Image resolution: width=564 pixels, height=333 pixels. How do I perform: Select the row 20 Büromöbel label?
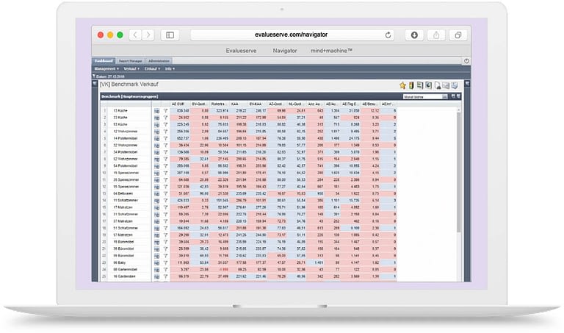click(123, 242)
